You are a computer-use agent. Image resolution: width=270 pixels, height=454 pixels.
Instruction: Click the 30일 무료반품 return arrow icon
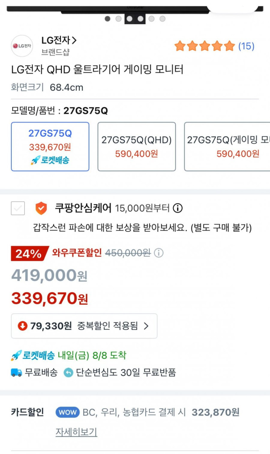click(68, 373)
